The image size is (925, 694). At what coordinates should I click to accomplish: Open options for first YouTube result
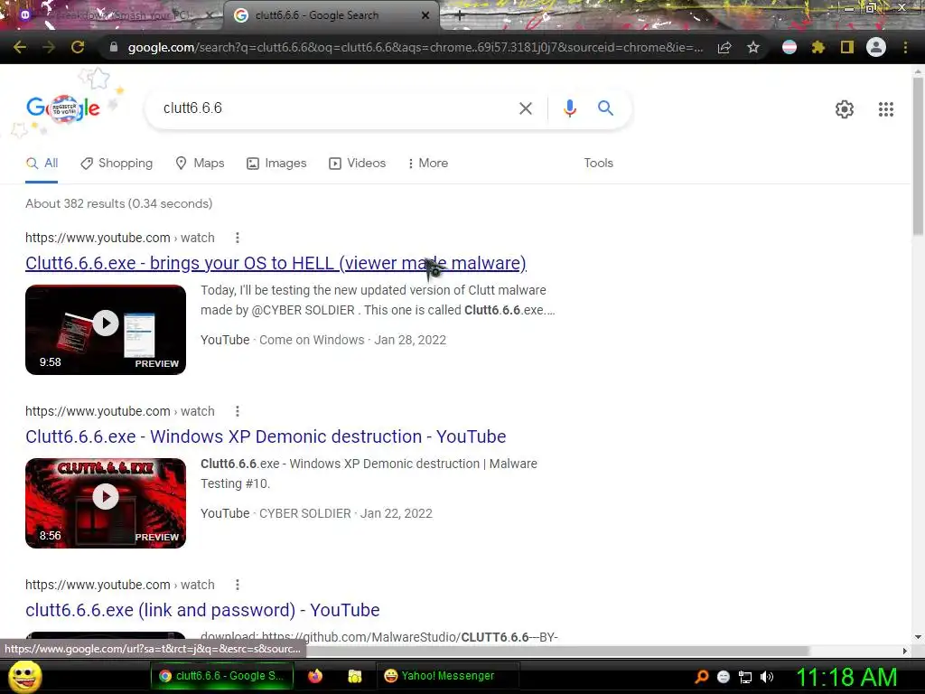click(238, 238)
